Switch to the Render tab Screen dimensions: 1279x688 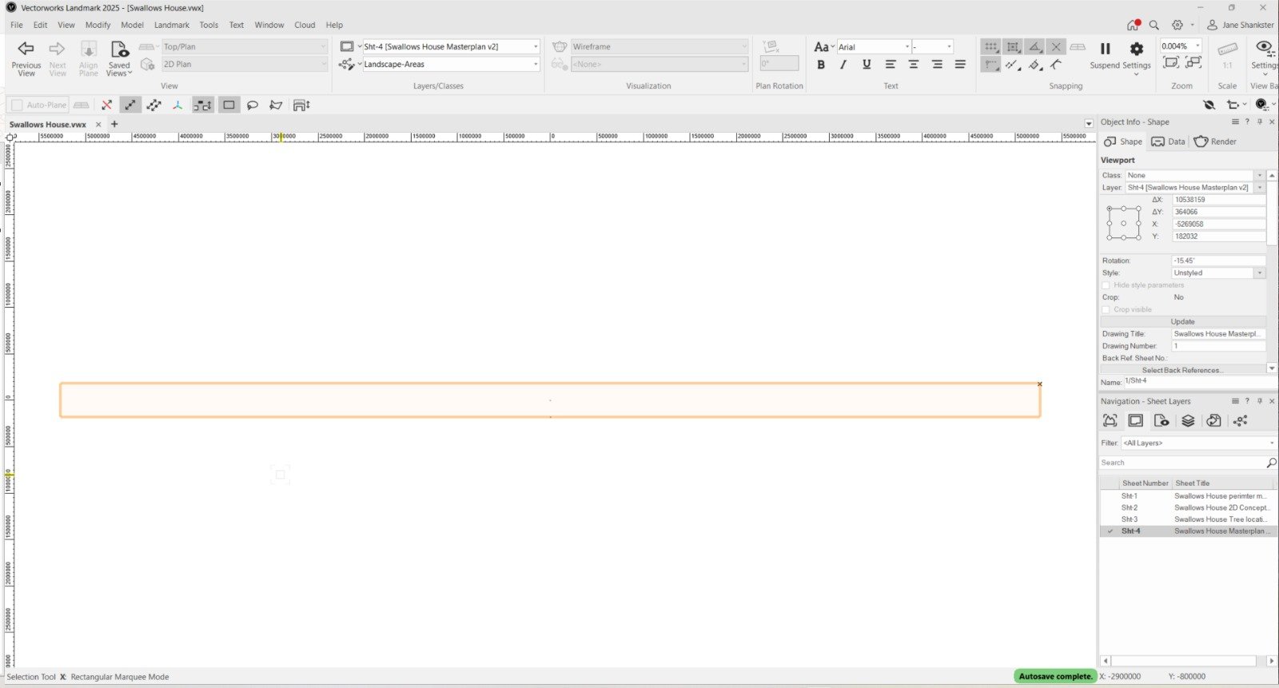[1215, 141]
